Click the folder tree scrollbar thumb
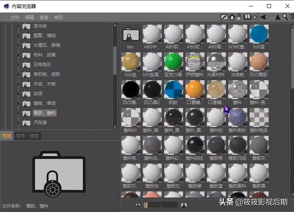The width and height of the screenshot is (294, 212). point(115,60)
